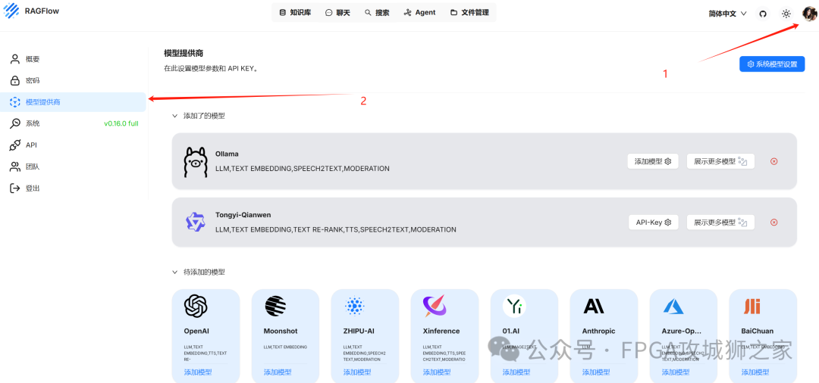Select 概要 in the sidebar

click(73, 59)
